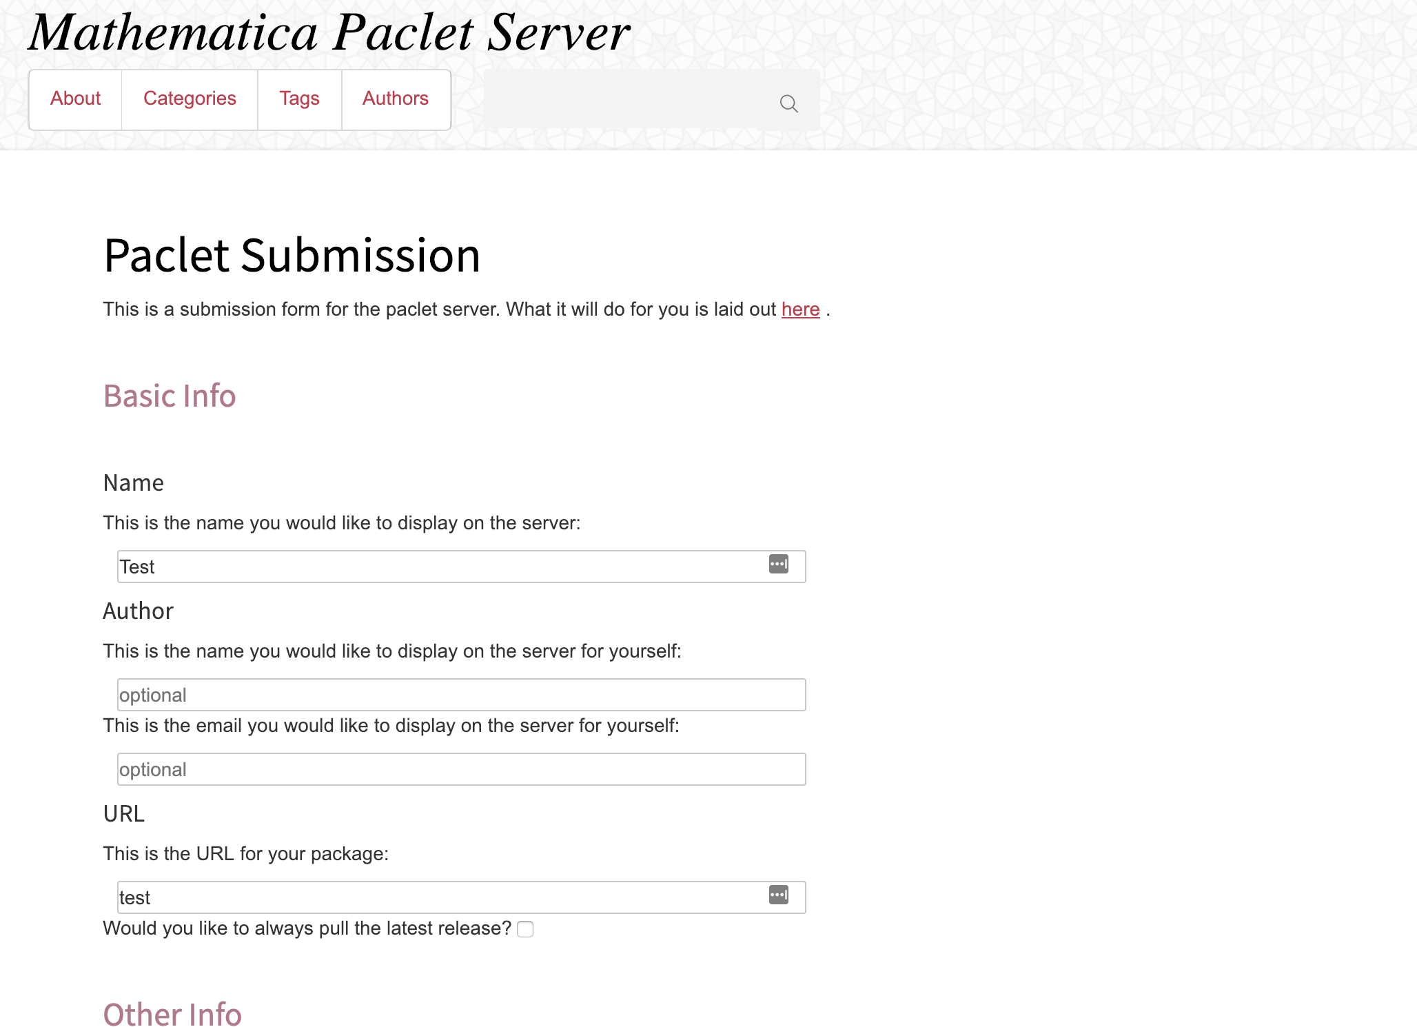Click the 'here' hyperlink in description
The image size is (1417, 1027).
799,309
